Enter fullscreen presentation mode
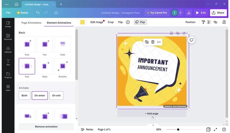230x133 pixels. pyautogui.click(x=215, y=129)
